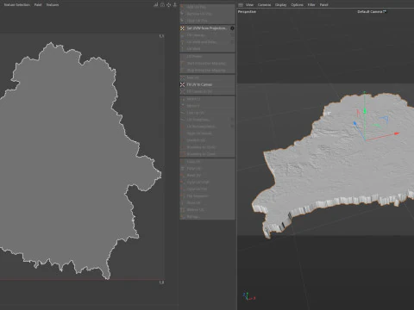Click the UV editor download arrow icon
The image size is (414, 310).
[x=174, y=4]
